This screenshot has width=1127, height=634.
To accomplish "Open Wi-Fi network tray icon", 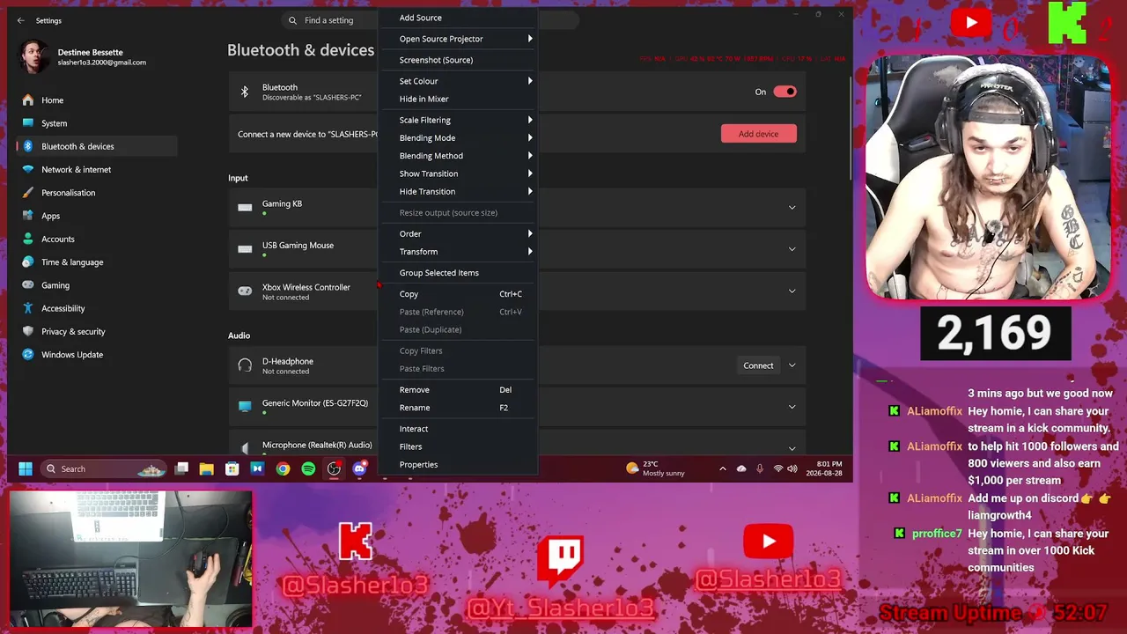I will pos(778,468).
